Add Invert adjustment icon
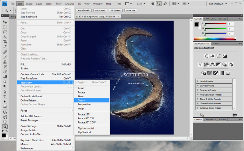The height and width of the screenshot is (151, 244). pyautogui.click(x=203, y=73)
